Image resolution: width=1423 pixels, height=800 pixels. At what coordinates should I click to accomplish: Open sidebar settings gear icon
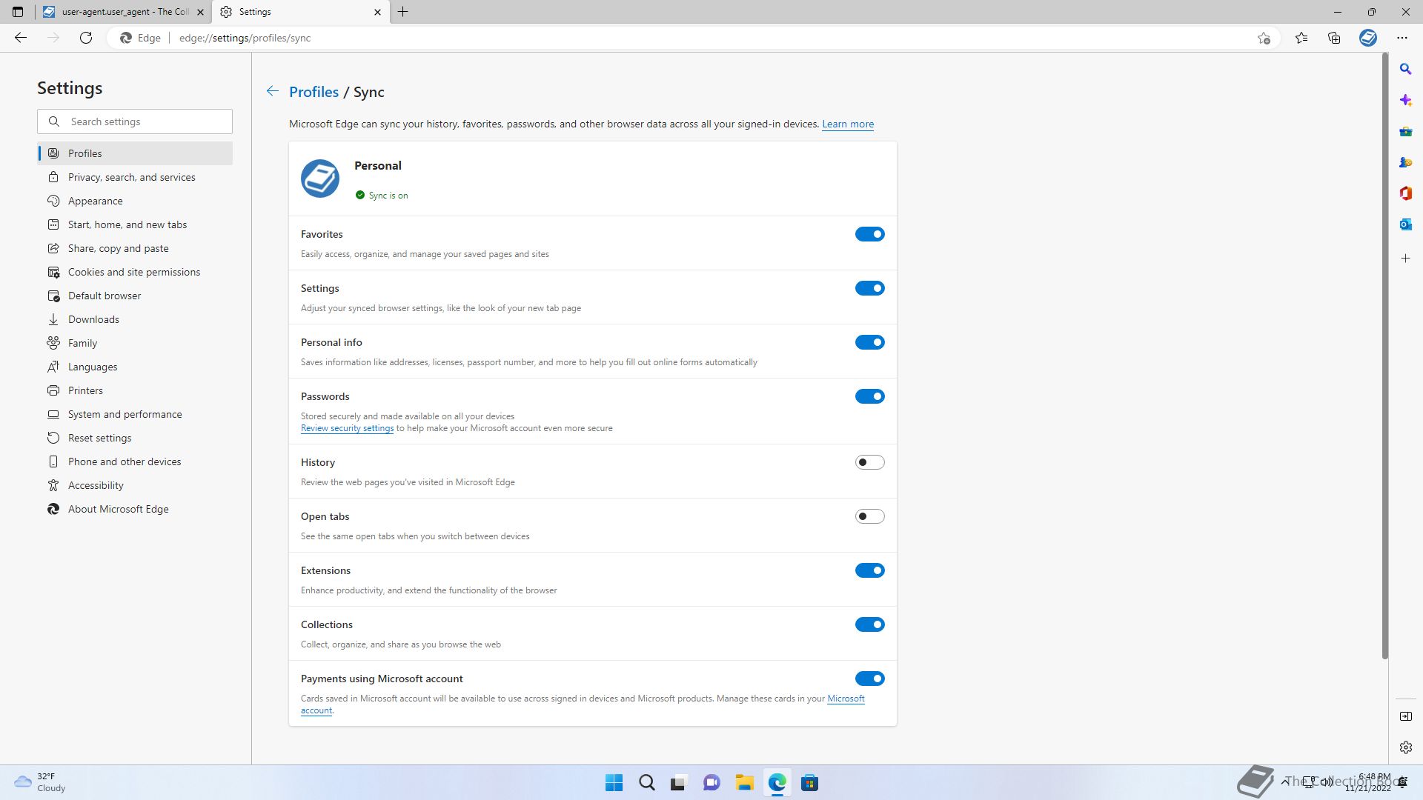1405,747
